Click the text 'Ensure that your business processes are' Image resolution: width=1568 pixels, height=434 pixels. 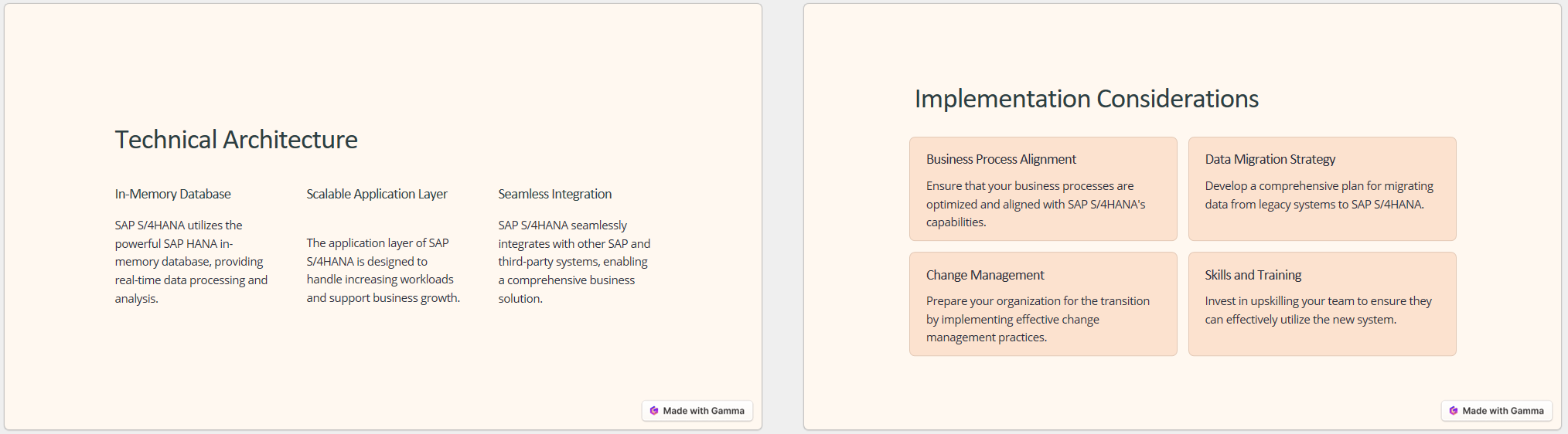pos(1030,186)
